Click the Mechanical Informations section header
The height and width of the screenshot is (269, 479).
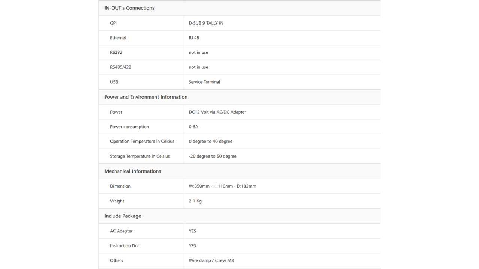point(132,171)
